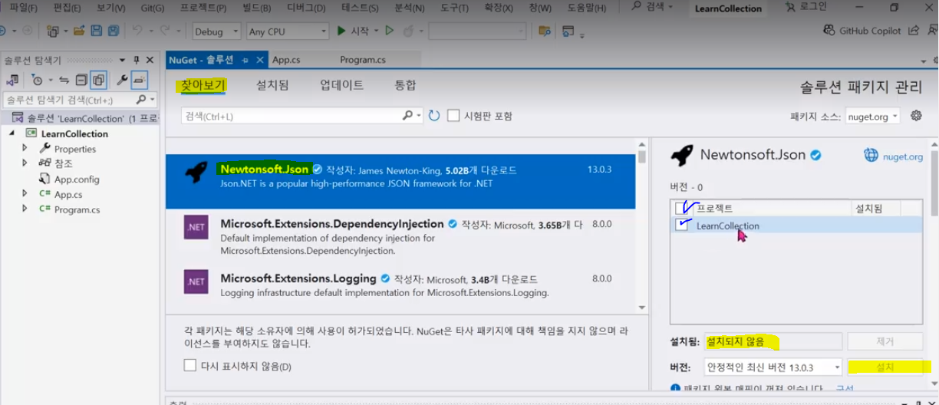
Task: Click the package list vertical scrollbar
Action: pos(642,226)
